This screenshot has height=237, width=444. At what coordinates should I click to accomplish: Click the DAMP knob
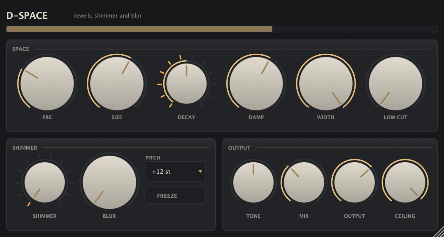click(x=256, y=84)
